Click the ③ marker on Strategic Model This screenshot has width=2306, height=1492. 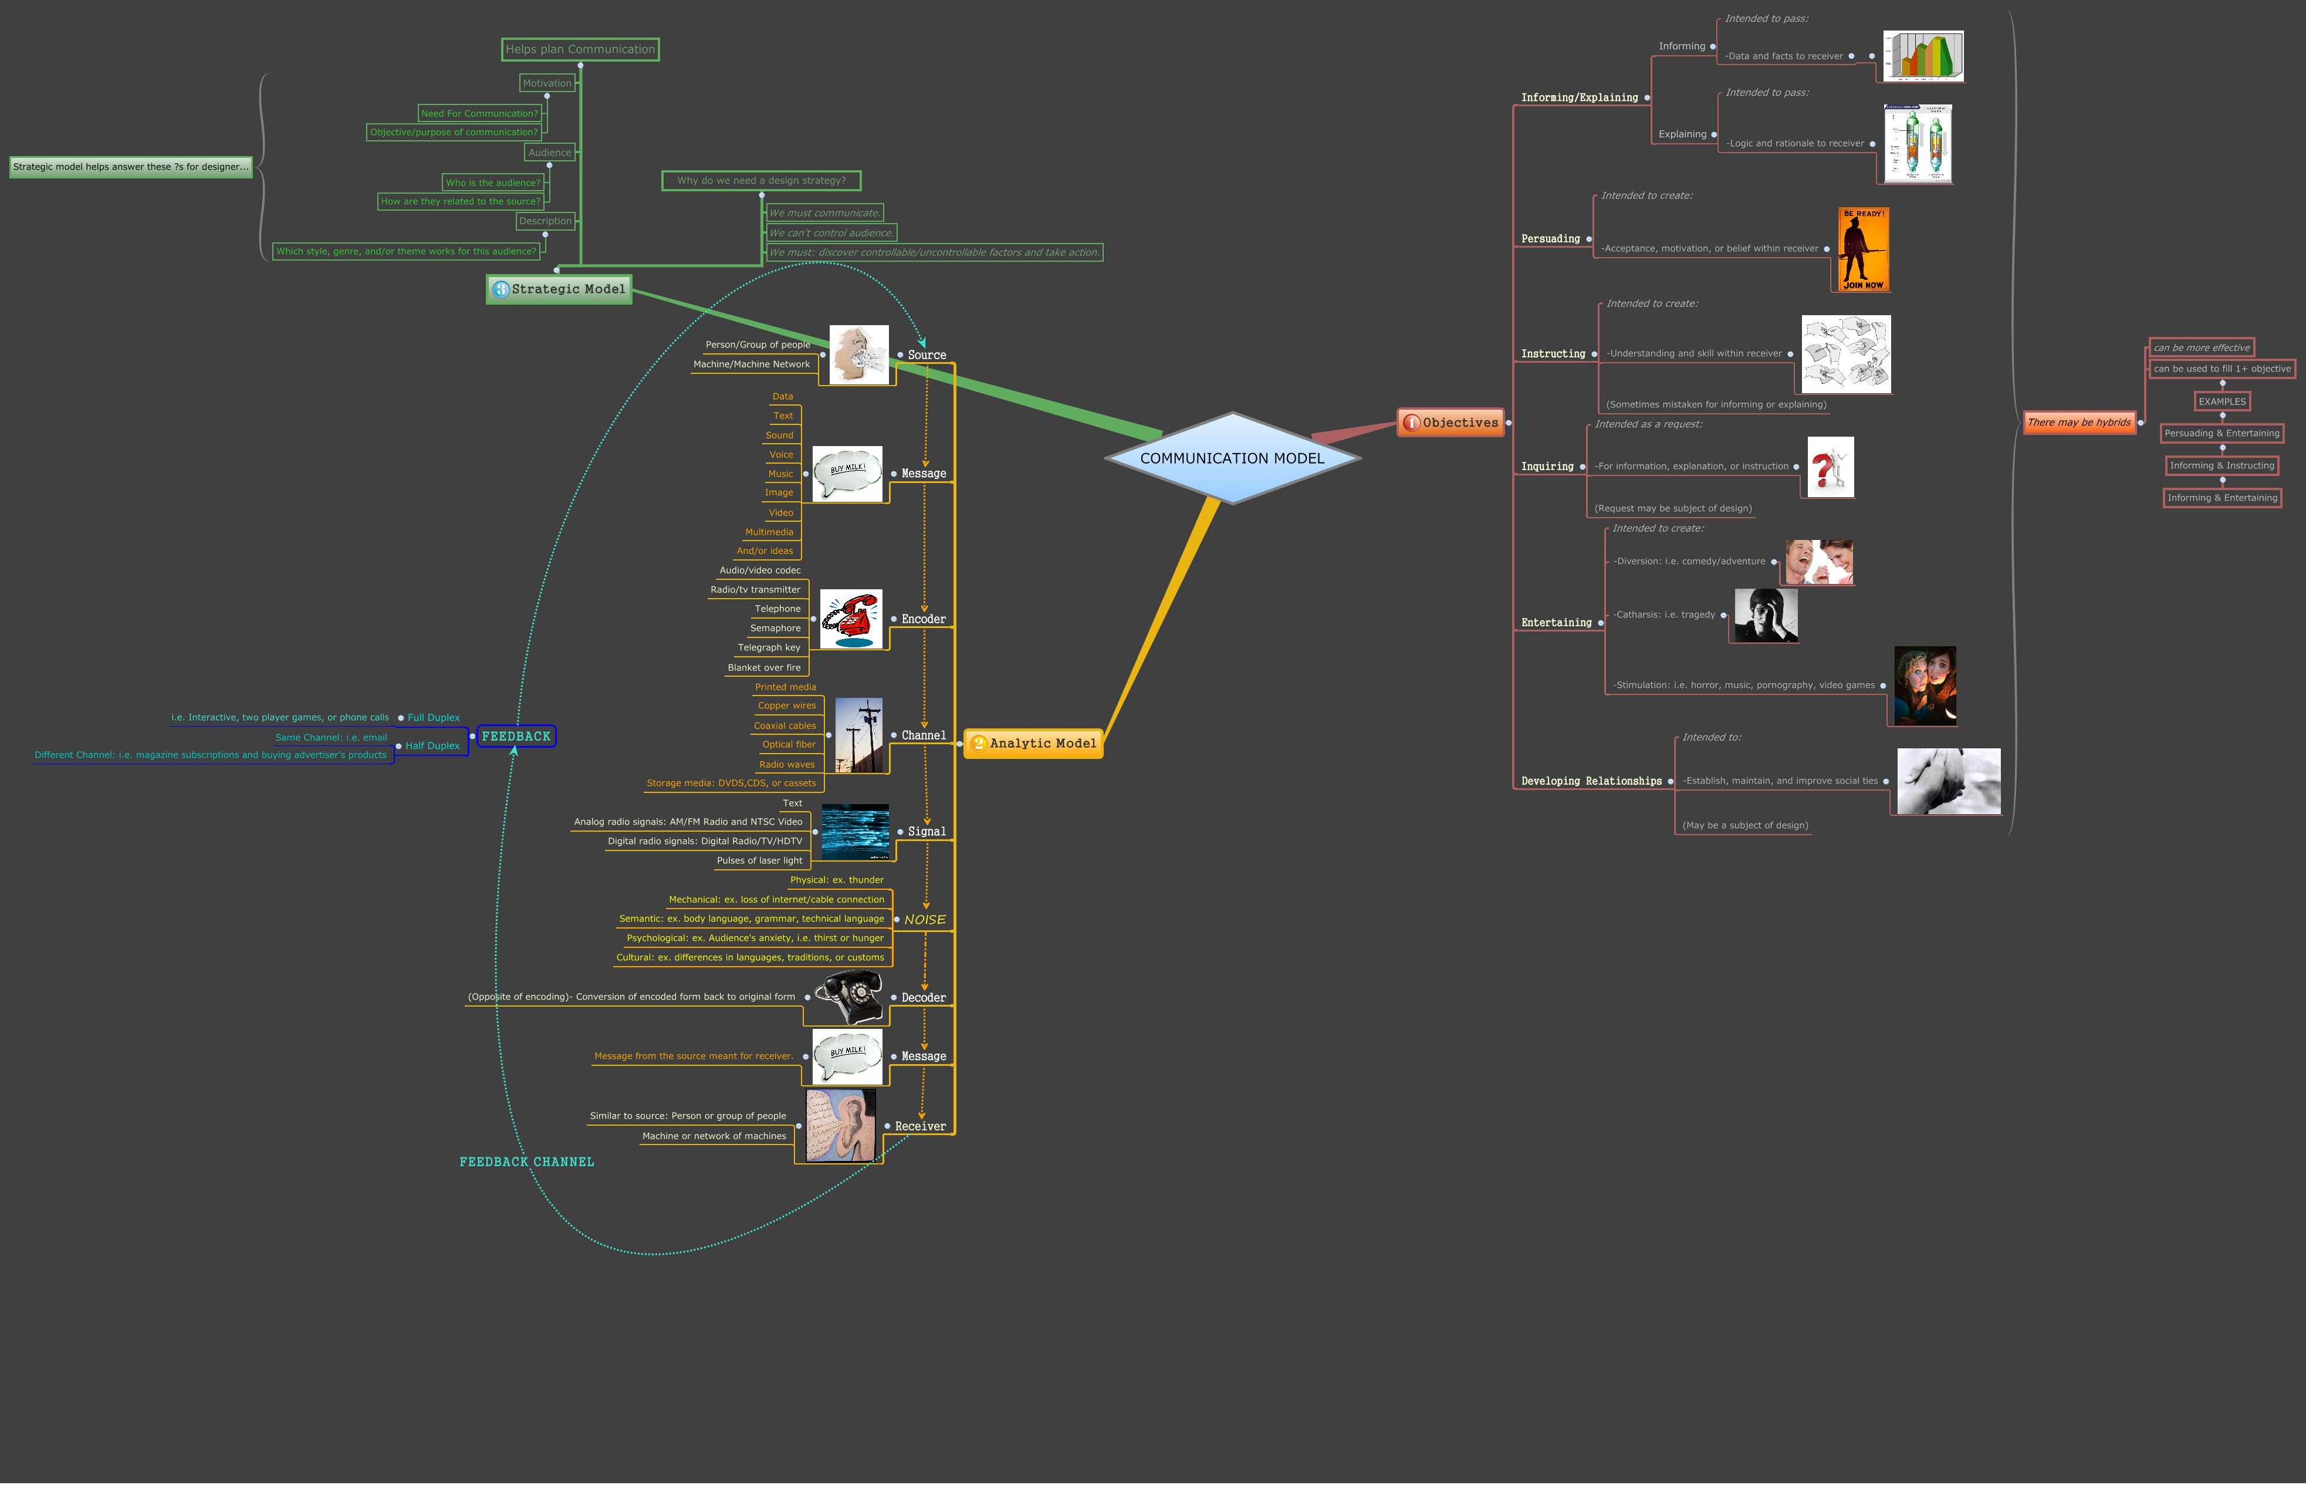click(501, 288)
